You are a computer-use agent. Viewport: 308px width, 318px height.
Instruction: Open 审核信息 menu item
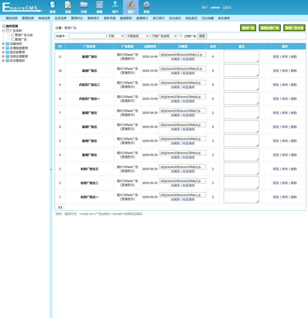coord(44,18)
